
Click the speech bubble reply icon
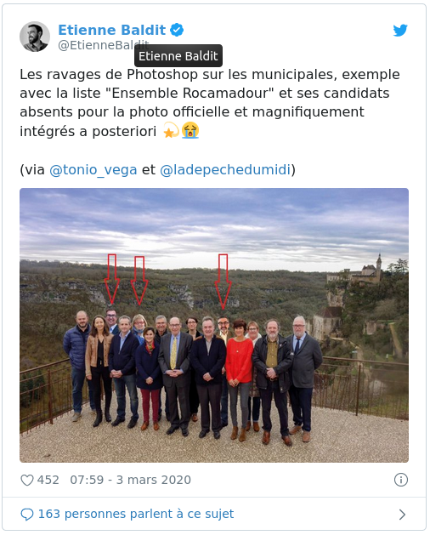pos(27,515)
